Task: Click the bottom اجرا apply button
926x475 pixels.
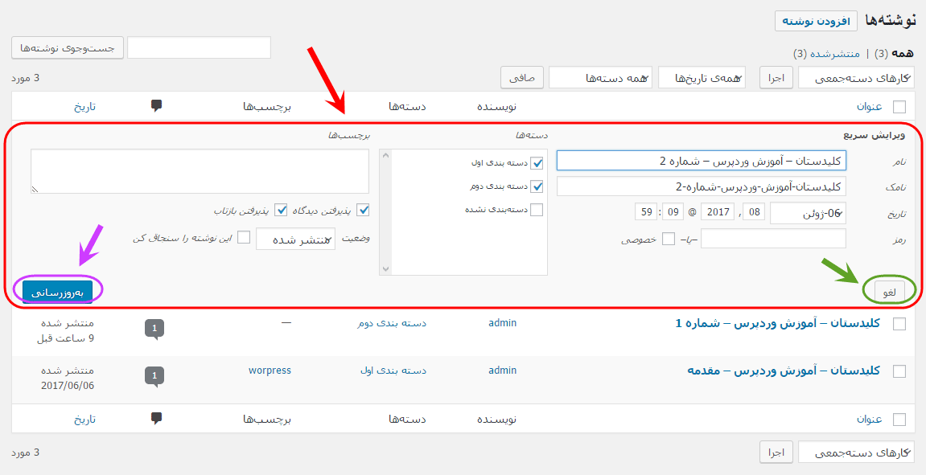Action: click(776, 452)
